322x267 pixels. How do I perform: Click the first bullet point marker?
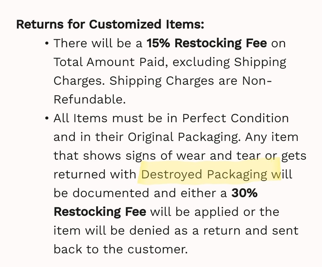click(x=47, y=43)
